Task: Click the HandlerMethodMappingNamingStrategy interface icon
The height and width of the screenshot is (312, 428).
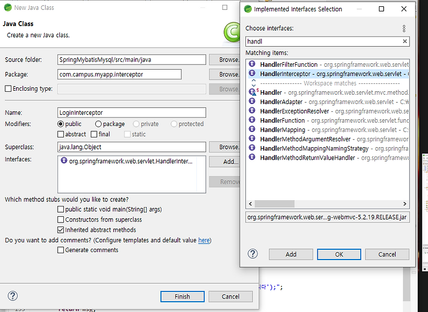Action: tap(252, 148)
